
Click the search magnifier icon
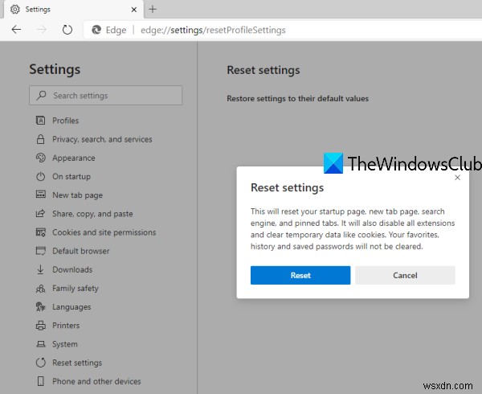[x=41, y=95]
